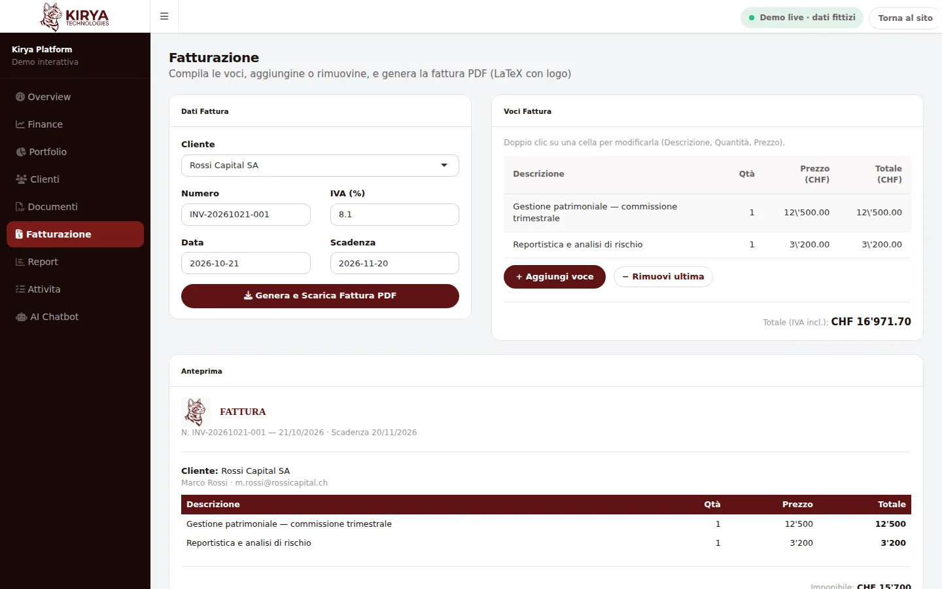The height and width of the screenshot is (589, 942).
Task: Open the Documenti menu entry
Action: click(x=75, y=207)
